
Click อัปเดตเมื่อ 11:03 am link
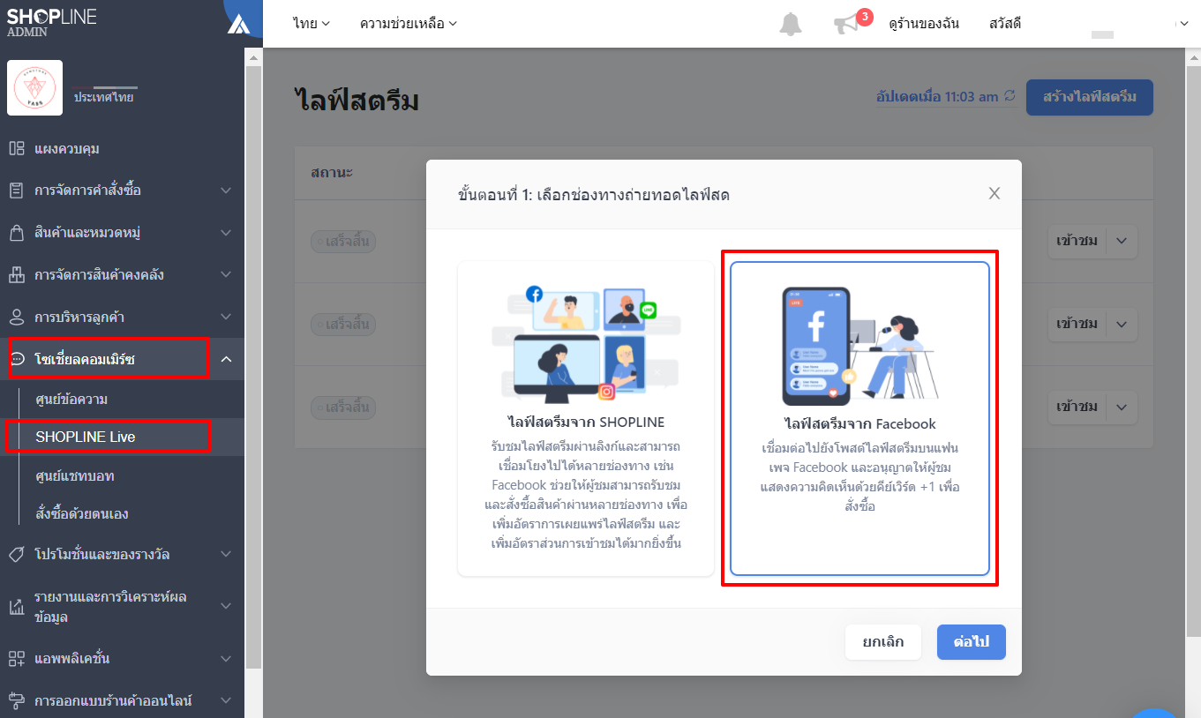[937, 96]
